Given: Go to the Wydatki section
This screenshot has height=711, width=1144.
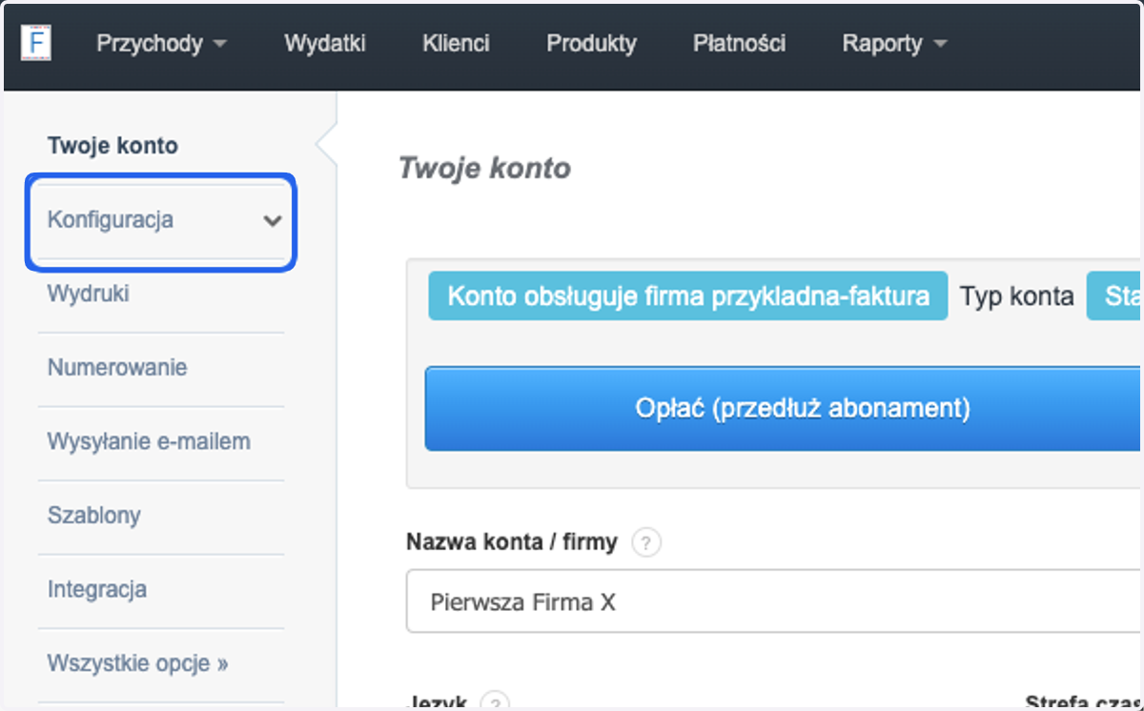Looking at the screenshot, I should coord(325,44).
